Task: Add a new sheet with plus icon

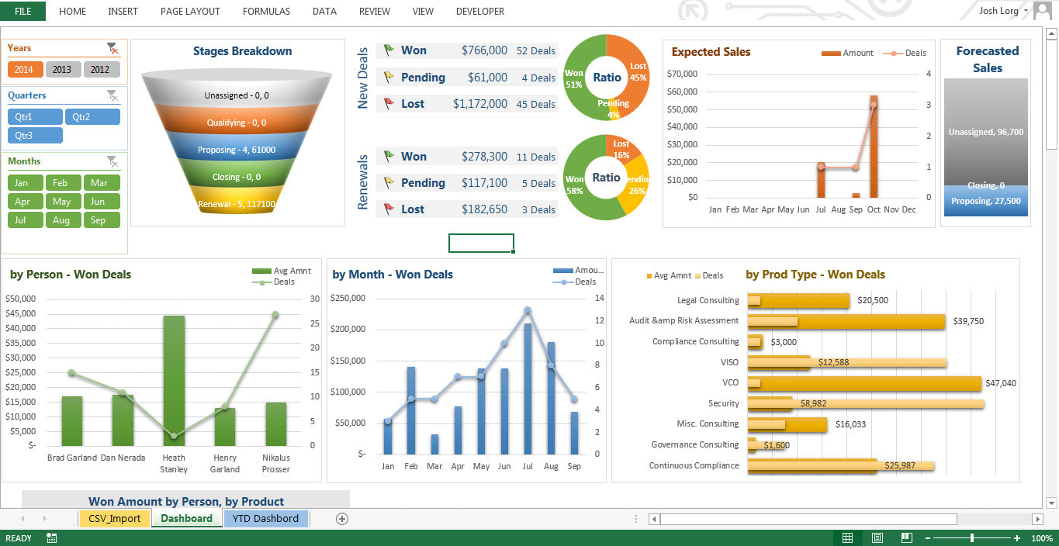Action: [342, 519]
